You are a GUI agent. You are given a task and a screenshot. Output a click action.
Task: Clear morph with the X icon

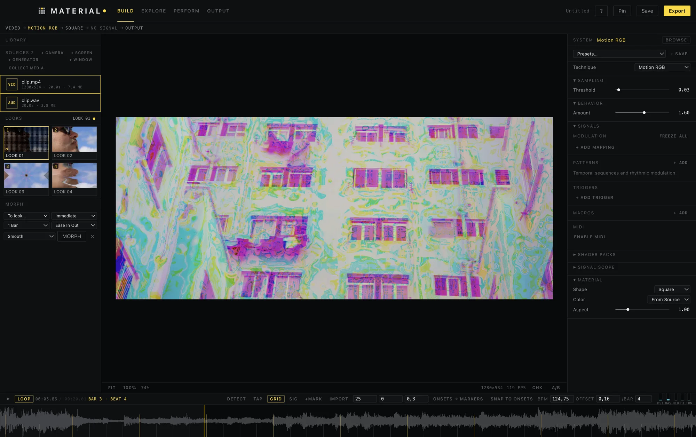click(92, 236)
